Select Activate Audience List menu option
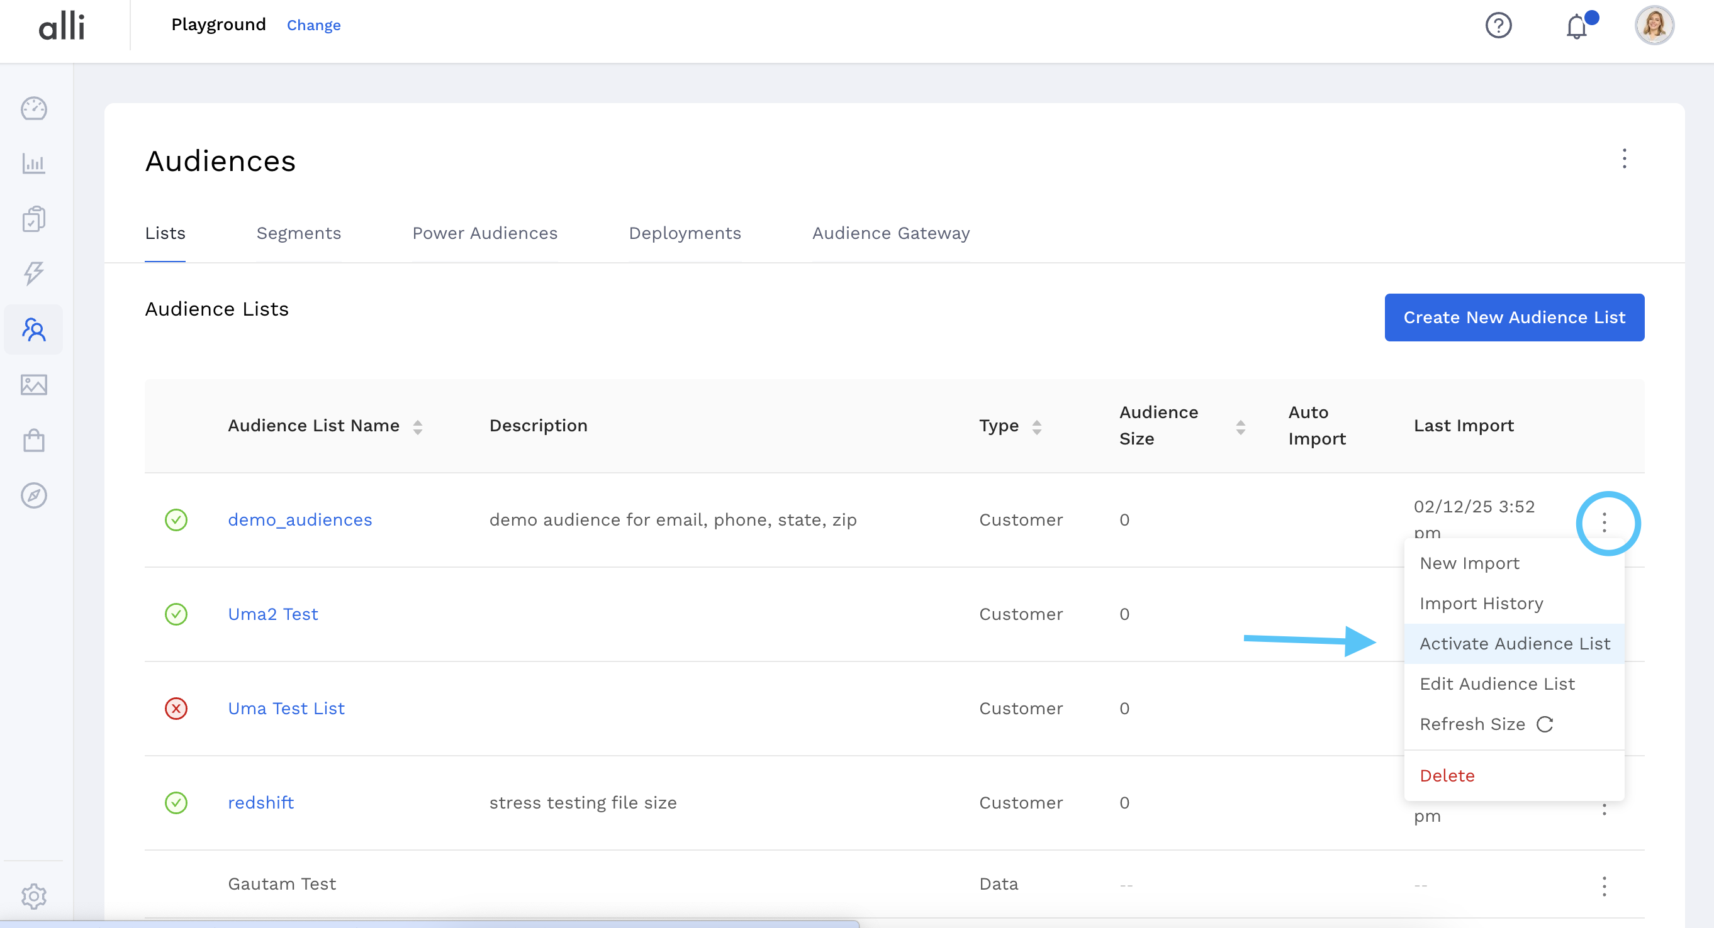This screenshot has height=928, width=1714. pyautogui.click(x=1515, y=643)
